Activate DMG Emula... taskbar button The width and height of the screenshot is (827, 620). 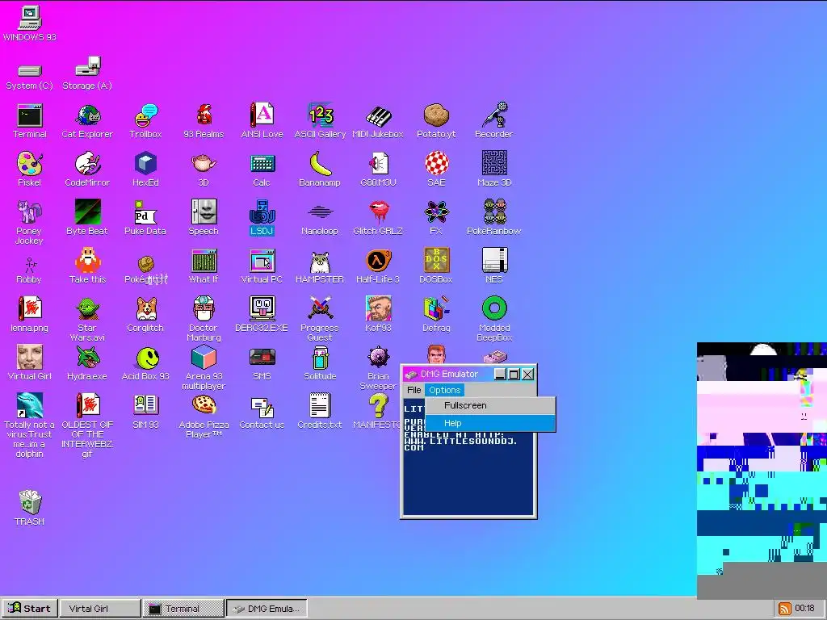267,608
